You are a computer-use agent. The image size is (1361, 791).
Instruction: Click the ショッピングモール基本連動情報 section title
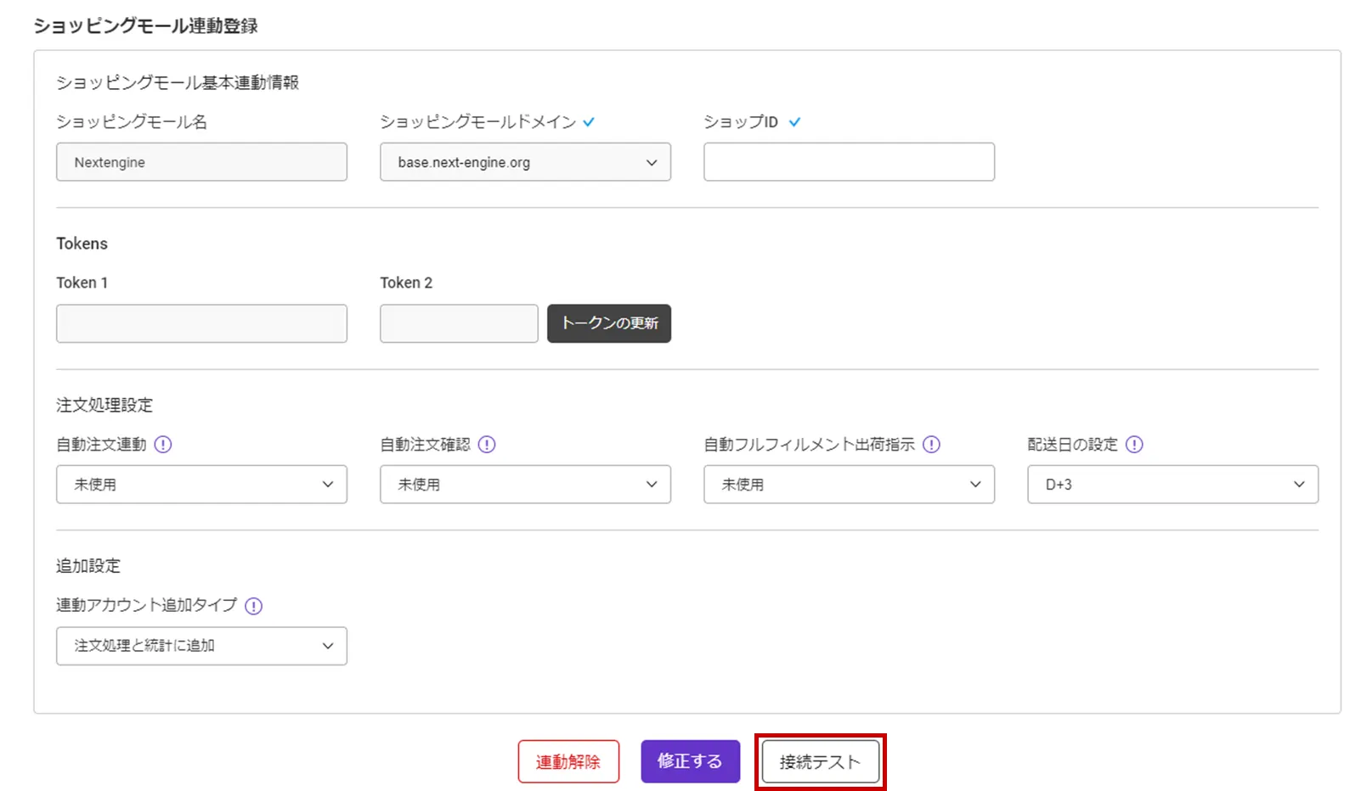(x=178, y=82)
